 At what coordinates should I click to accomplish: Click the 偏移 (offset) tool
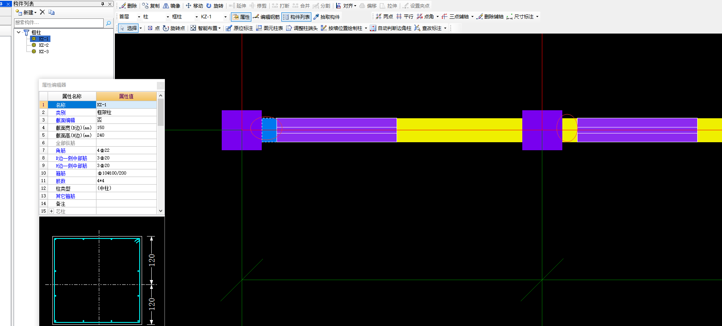[368, 6]
